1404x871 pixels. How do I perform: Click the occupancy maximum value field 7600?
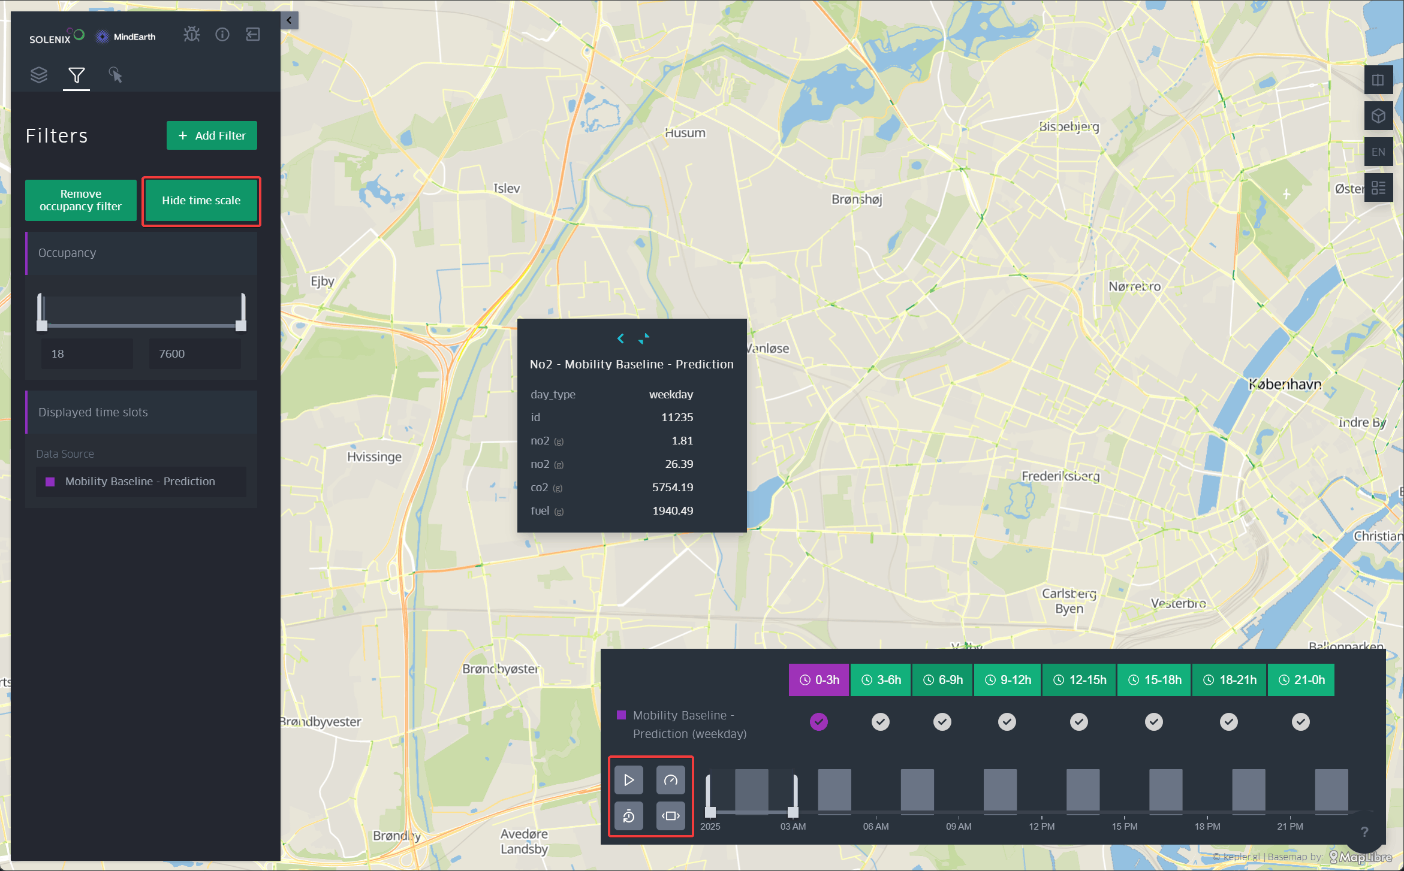[x=195, y=354]
